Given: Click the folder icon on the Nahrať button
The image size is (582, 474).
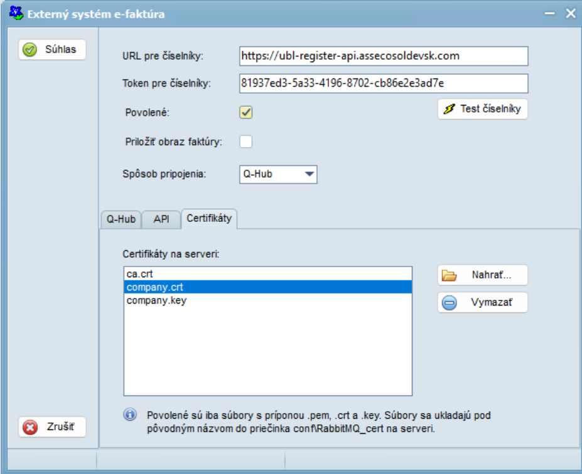Looking at the screenshot, I should click(449, 275).
